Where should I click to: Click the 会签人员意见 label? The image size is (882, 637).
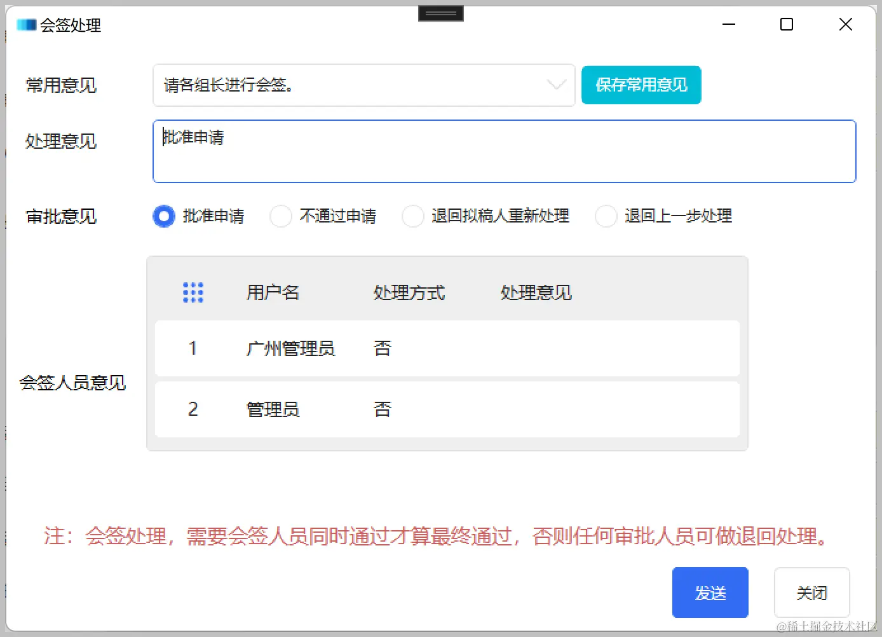pos(73,383)
